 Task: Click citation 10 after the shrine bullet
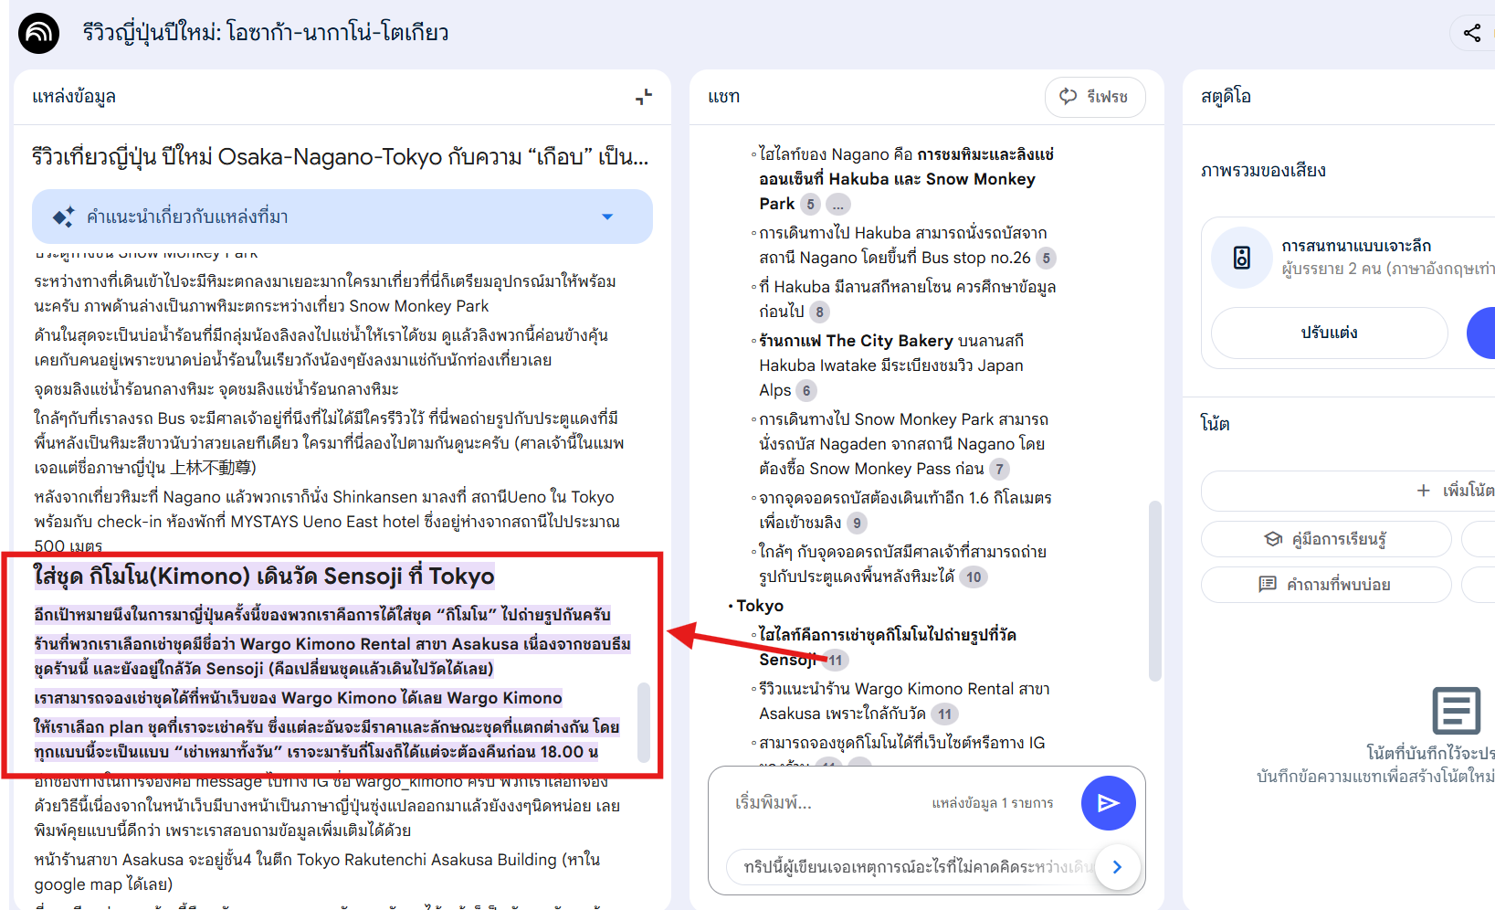click(974, 577)
